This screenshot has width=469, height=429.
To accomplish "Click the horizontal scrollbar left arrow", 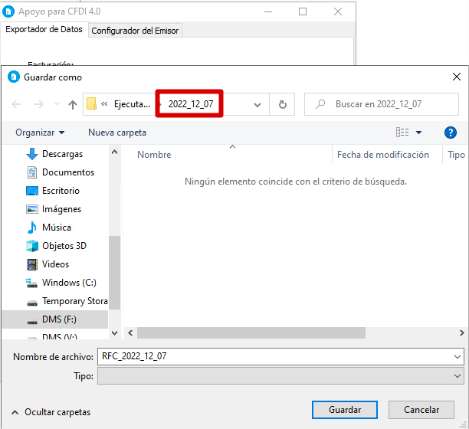I will coord(130,332).
